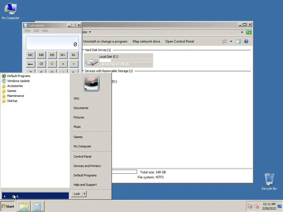Click the M- calculator key

74,55
